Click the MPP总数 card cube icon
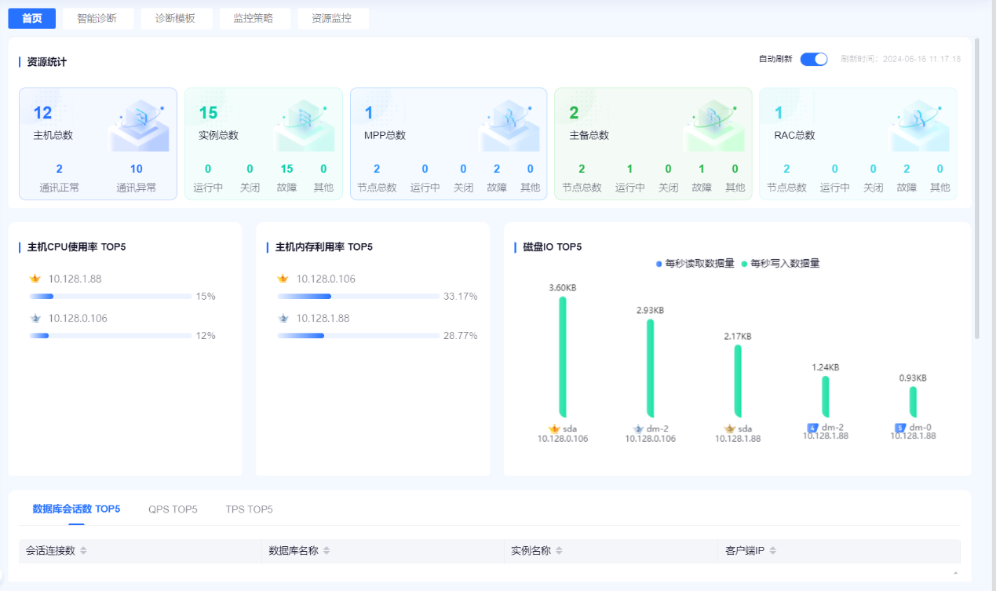This screenshot has width=996, height=591. [509, 124]
